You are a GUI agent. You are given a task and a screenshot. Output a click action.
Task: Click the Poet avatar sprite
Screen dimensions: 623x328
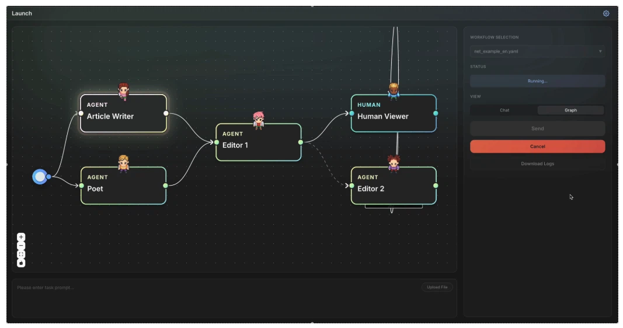click(124, 163)
